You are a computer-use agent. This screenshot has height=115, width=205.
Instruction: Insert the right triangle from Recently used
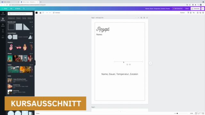click(x=26, y=27)
